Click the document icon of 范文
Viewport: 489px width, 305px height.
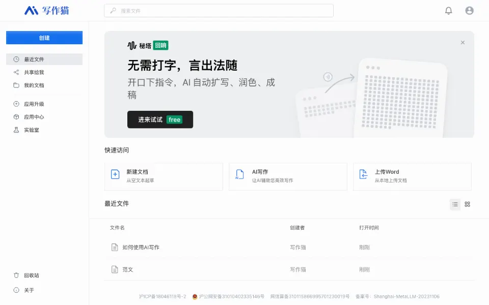(x=115, y=269)
